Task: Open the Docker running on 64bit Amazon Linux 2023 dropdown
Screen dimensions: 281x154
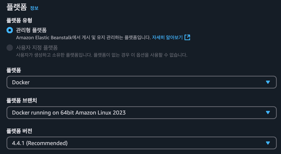Action: [x=142, y=112]
